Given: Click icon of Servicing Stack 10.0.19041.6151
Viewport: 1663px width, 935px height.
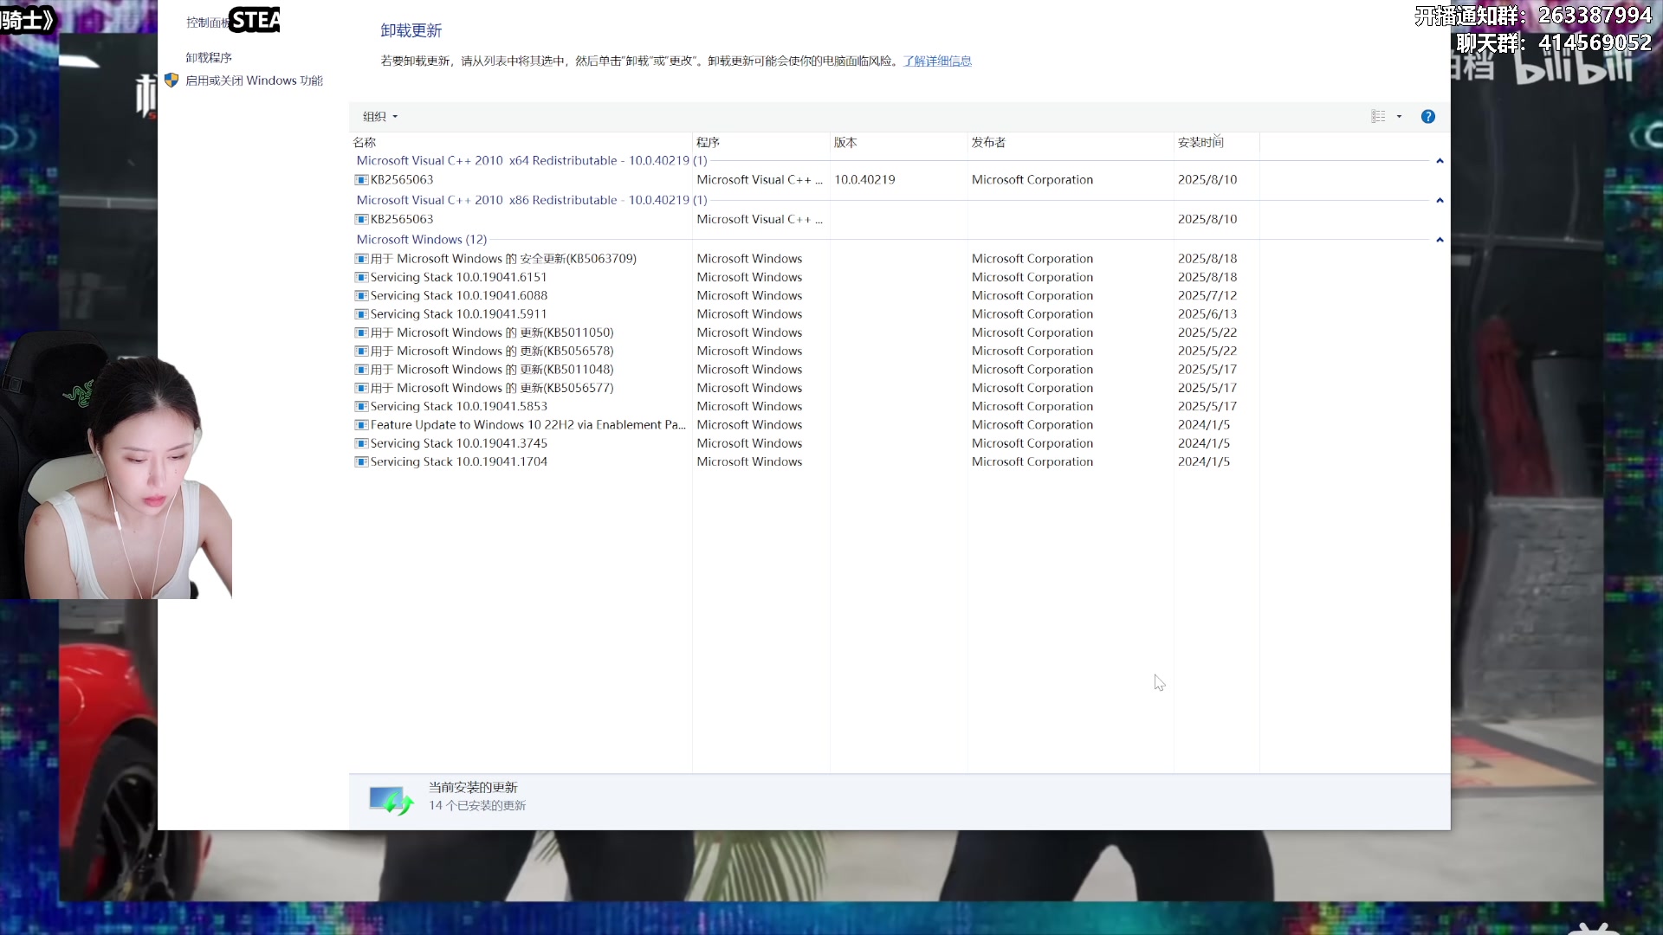Looking at the screenshot, I should tap(361, 278).
